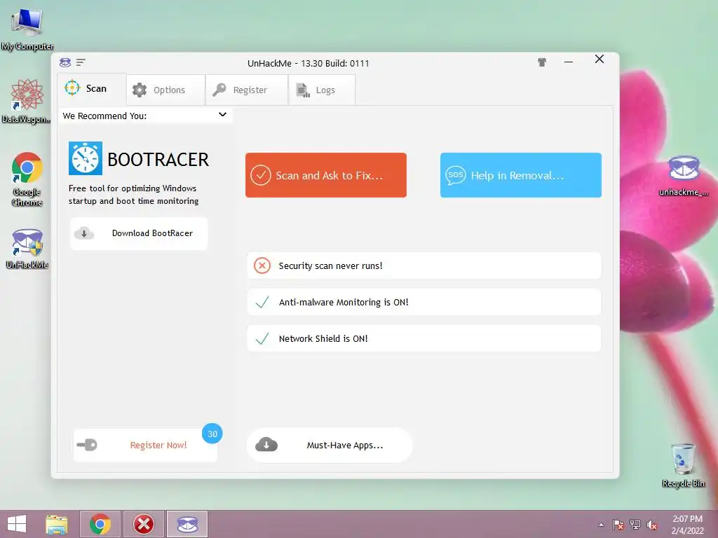This screenshot has width=718, height=538.
Task: Open the hamburger menu in title bar
Action: point(81,62)
